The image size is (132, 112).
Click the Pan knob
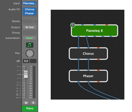click(x=30, y=53)
